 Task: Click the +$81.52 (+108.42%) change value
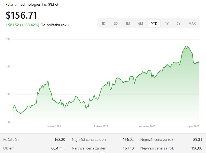click(22, 25)
